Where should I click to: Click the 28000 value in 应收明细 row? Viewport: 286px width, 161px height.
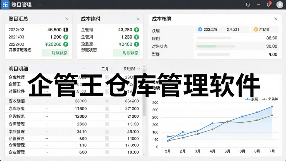point(81,101)
